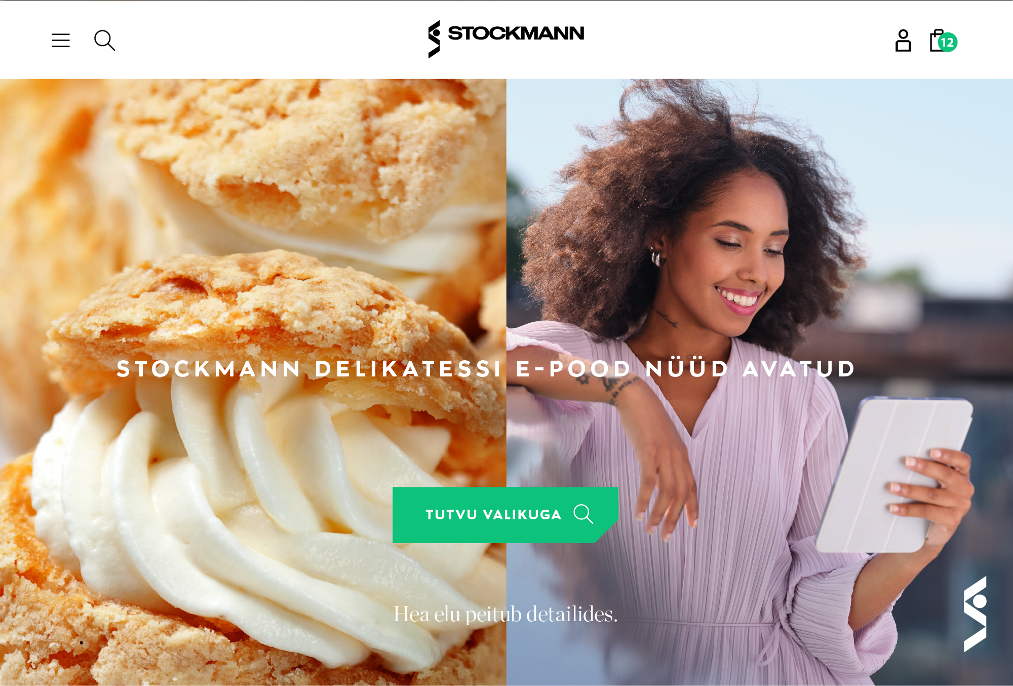Screen dimensions: 1013x686
Task: Click the magnifier inside the green button
Action: coord(583,514)
